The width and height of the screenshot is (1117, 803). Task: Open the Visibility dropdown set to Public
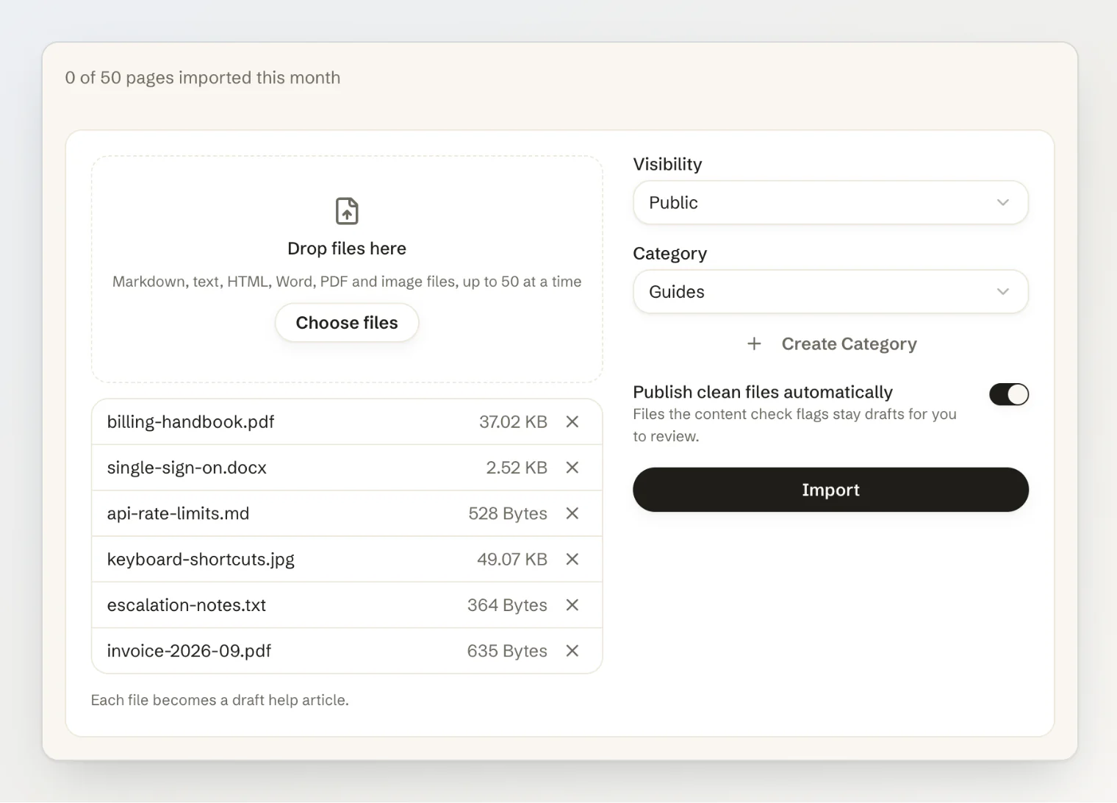point(830,202)
